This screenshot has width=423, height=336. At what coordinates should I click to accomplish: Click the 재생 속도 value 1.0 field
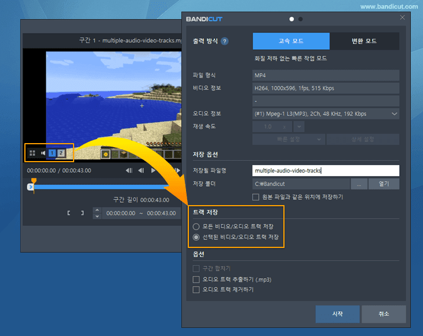272,127
